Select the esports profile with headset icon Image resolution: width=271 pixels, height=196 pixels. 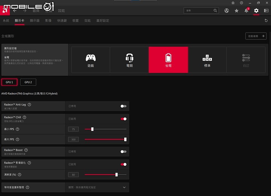(129, 60)
